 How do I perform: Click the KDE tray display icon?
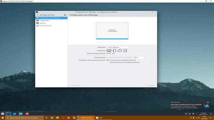click(x=190, y=114)
